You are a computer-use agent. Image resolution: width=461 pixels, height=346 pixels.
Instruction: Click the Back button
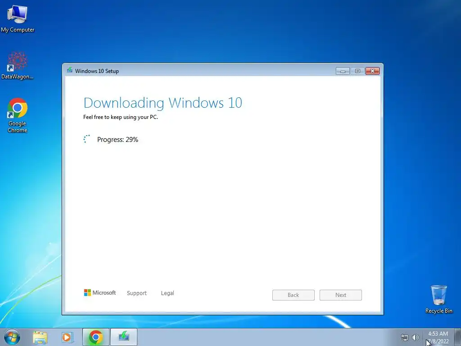point(294,295)
